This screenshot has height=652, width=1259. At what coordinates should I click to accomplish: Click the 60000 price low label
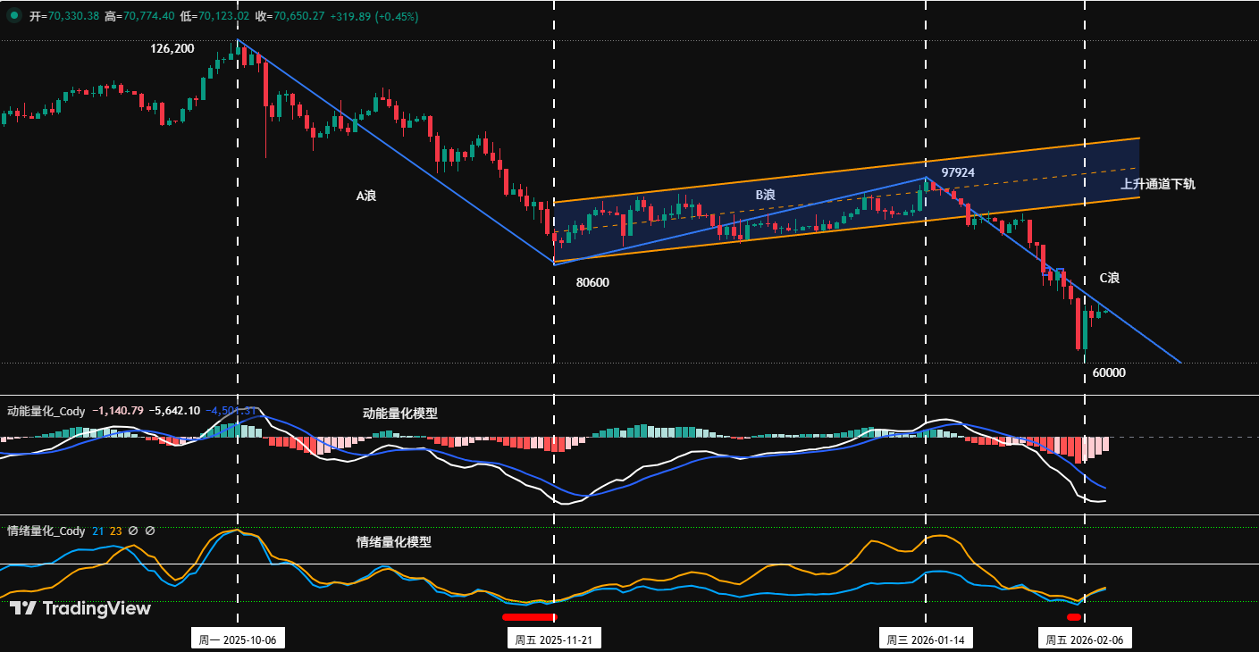1109,372
